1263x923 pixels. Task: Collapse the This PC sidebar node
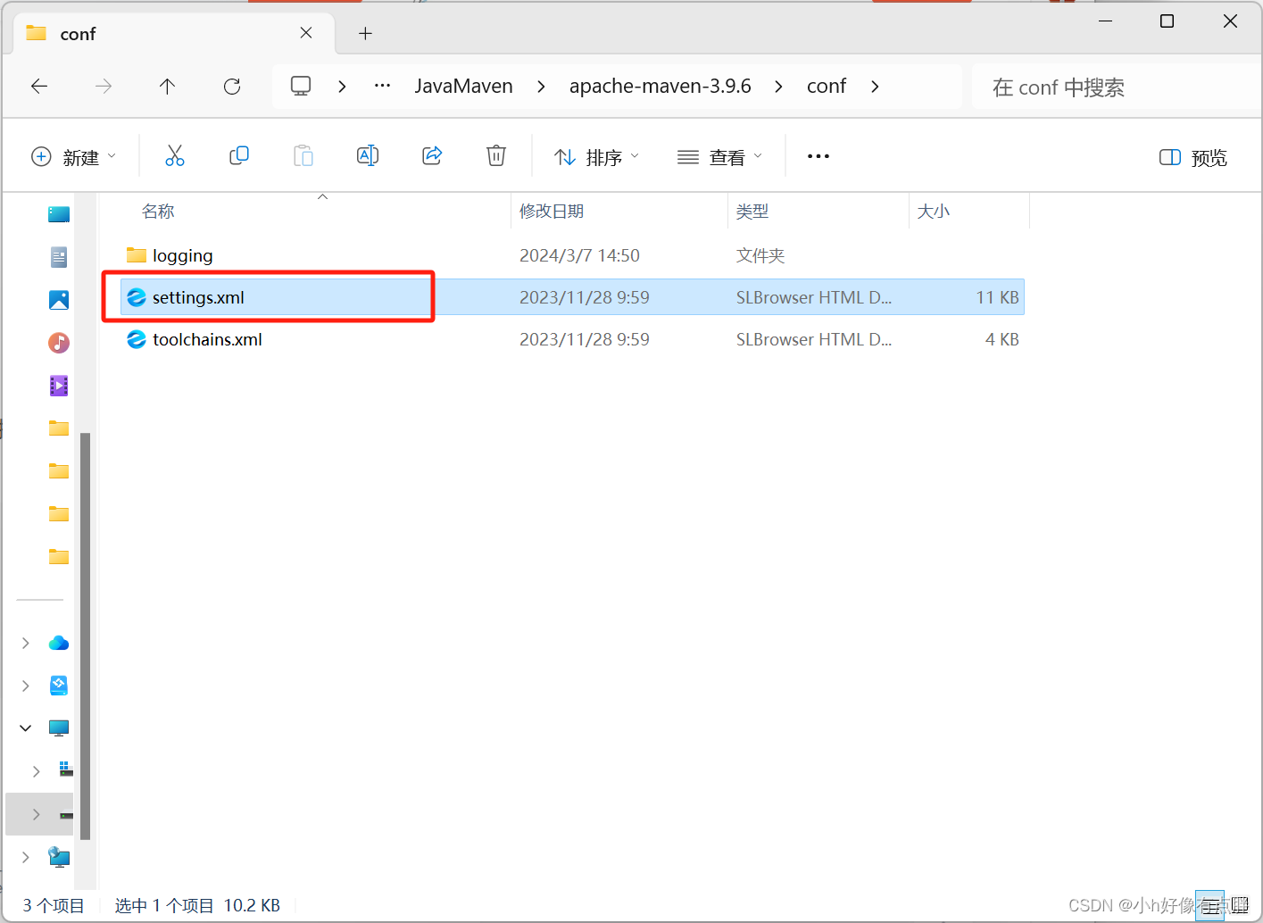[x=26, y=728]
